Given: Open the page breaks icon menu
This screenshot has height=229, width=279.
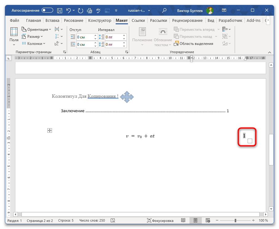Looking at the screenshot, I should [58, 29].
